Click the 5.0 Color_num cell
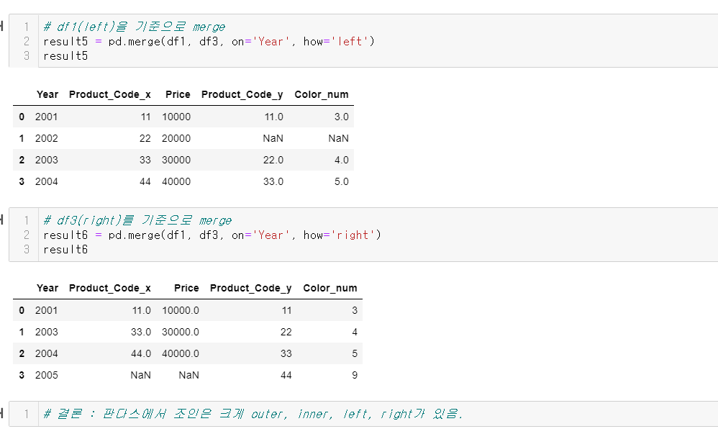The width and height of the screenshot is (718, 434). (x=342, y=181)
